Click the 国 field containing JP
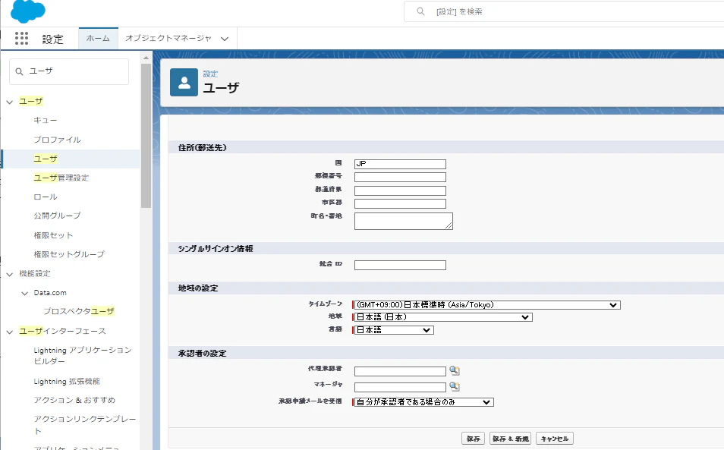Viewport: 724px width, 450px height. coord(400,164)
